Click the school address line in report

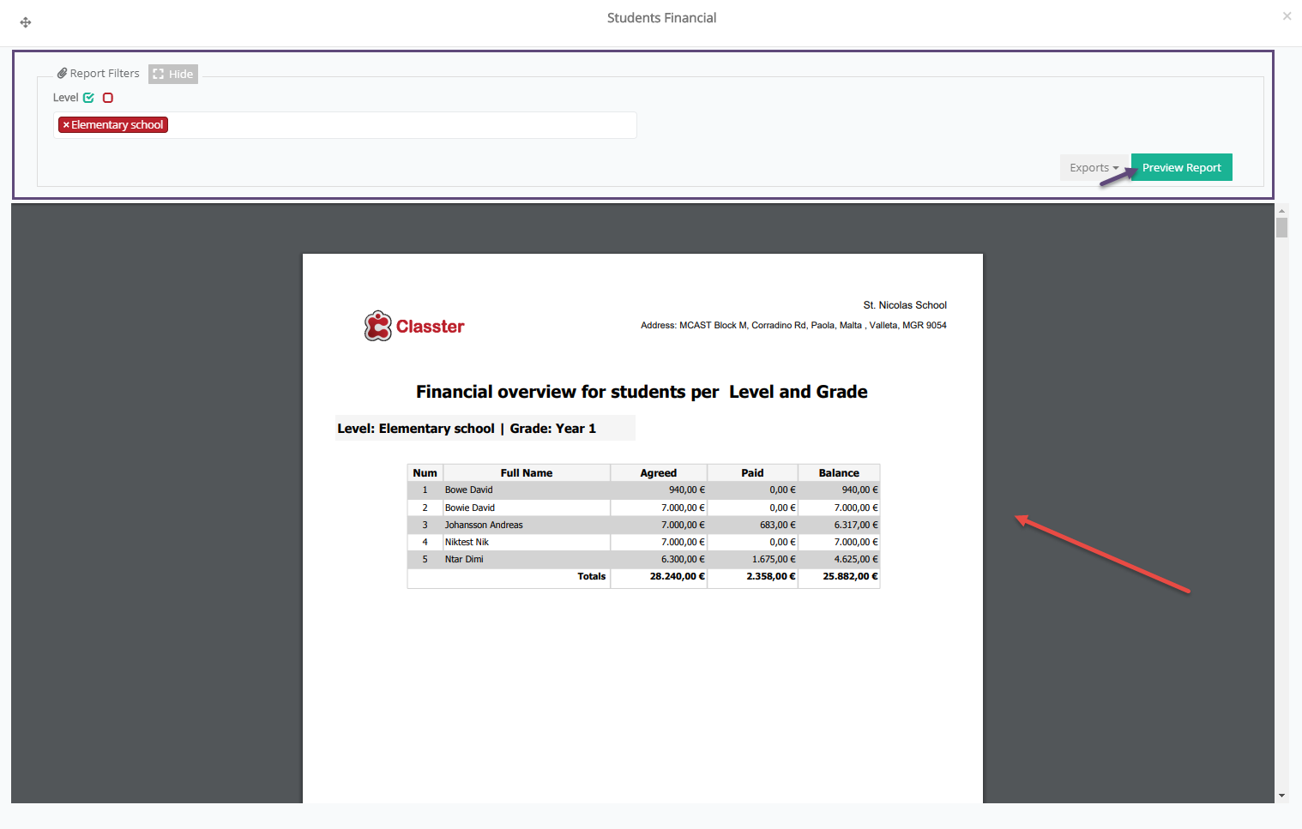(x=793, y=326)
